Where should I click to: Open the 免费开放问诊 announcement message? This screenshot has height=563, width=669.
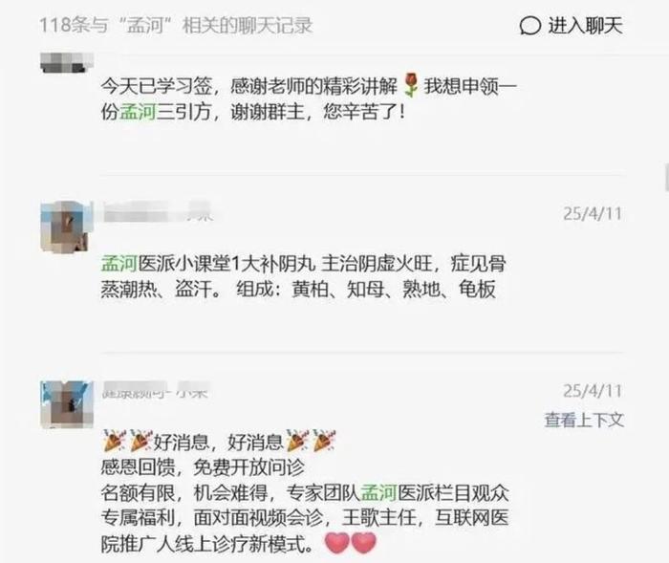tap(305, 493)
